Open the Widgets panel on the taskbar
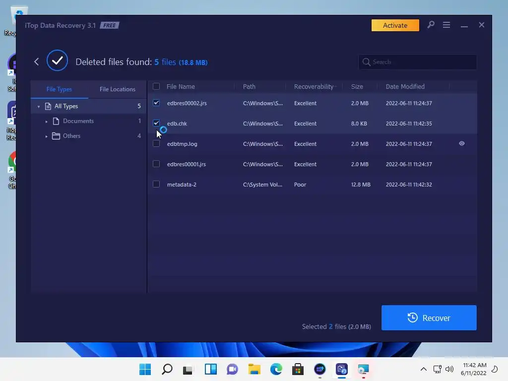 click(210, 369)
